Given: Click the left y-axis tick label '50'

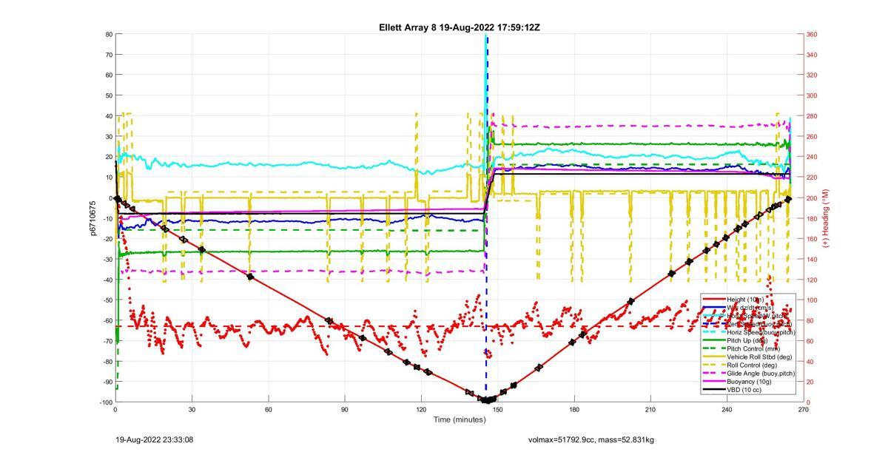Looking at the screenshot, I should pos(109,95).
